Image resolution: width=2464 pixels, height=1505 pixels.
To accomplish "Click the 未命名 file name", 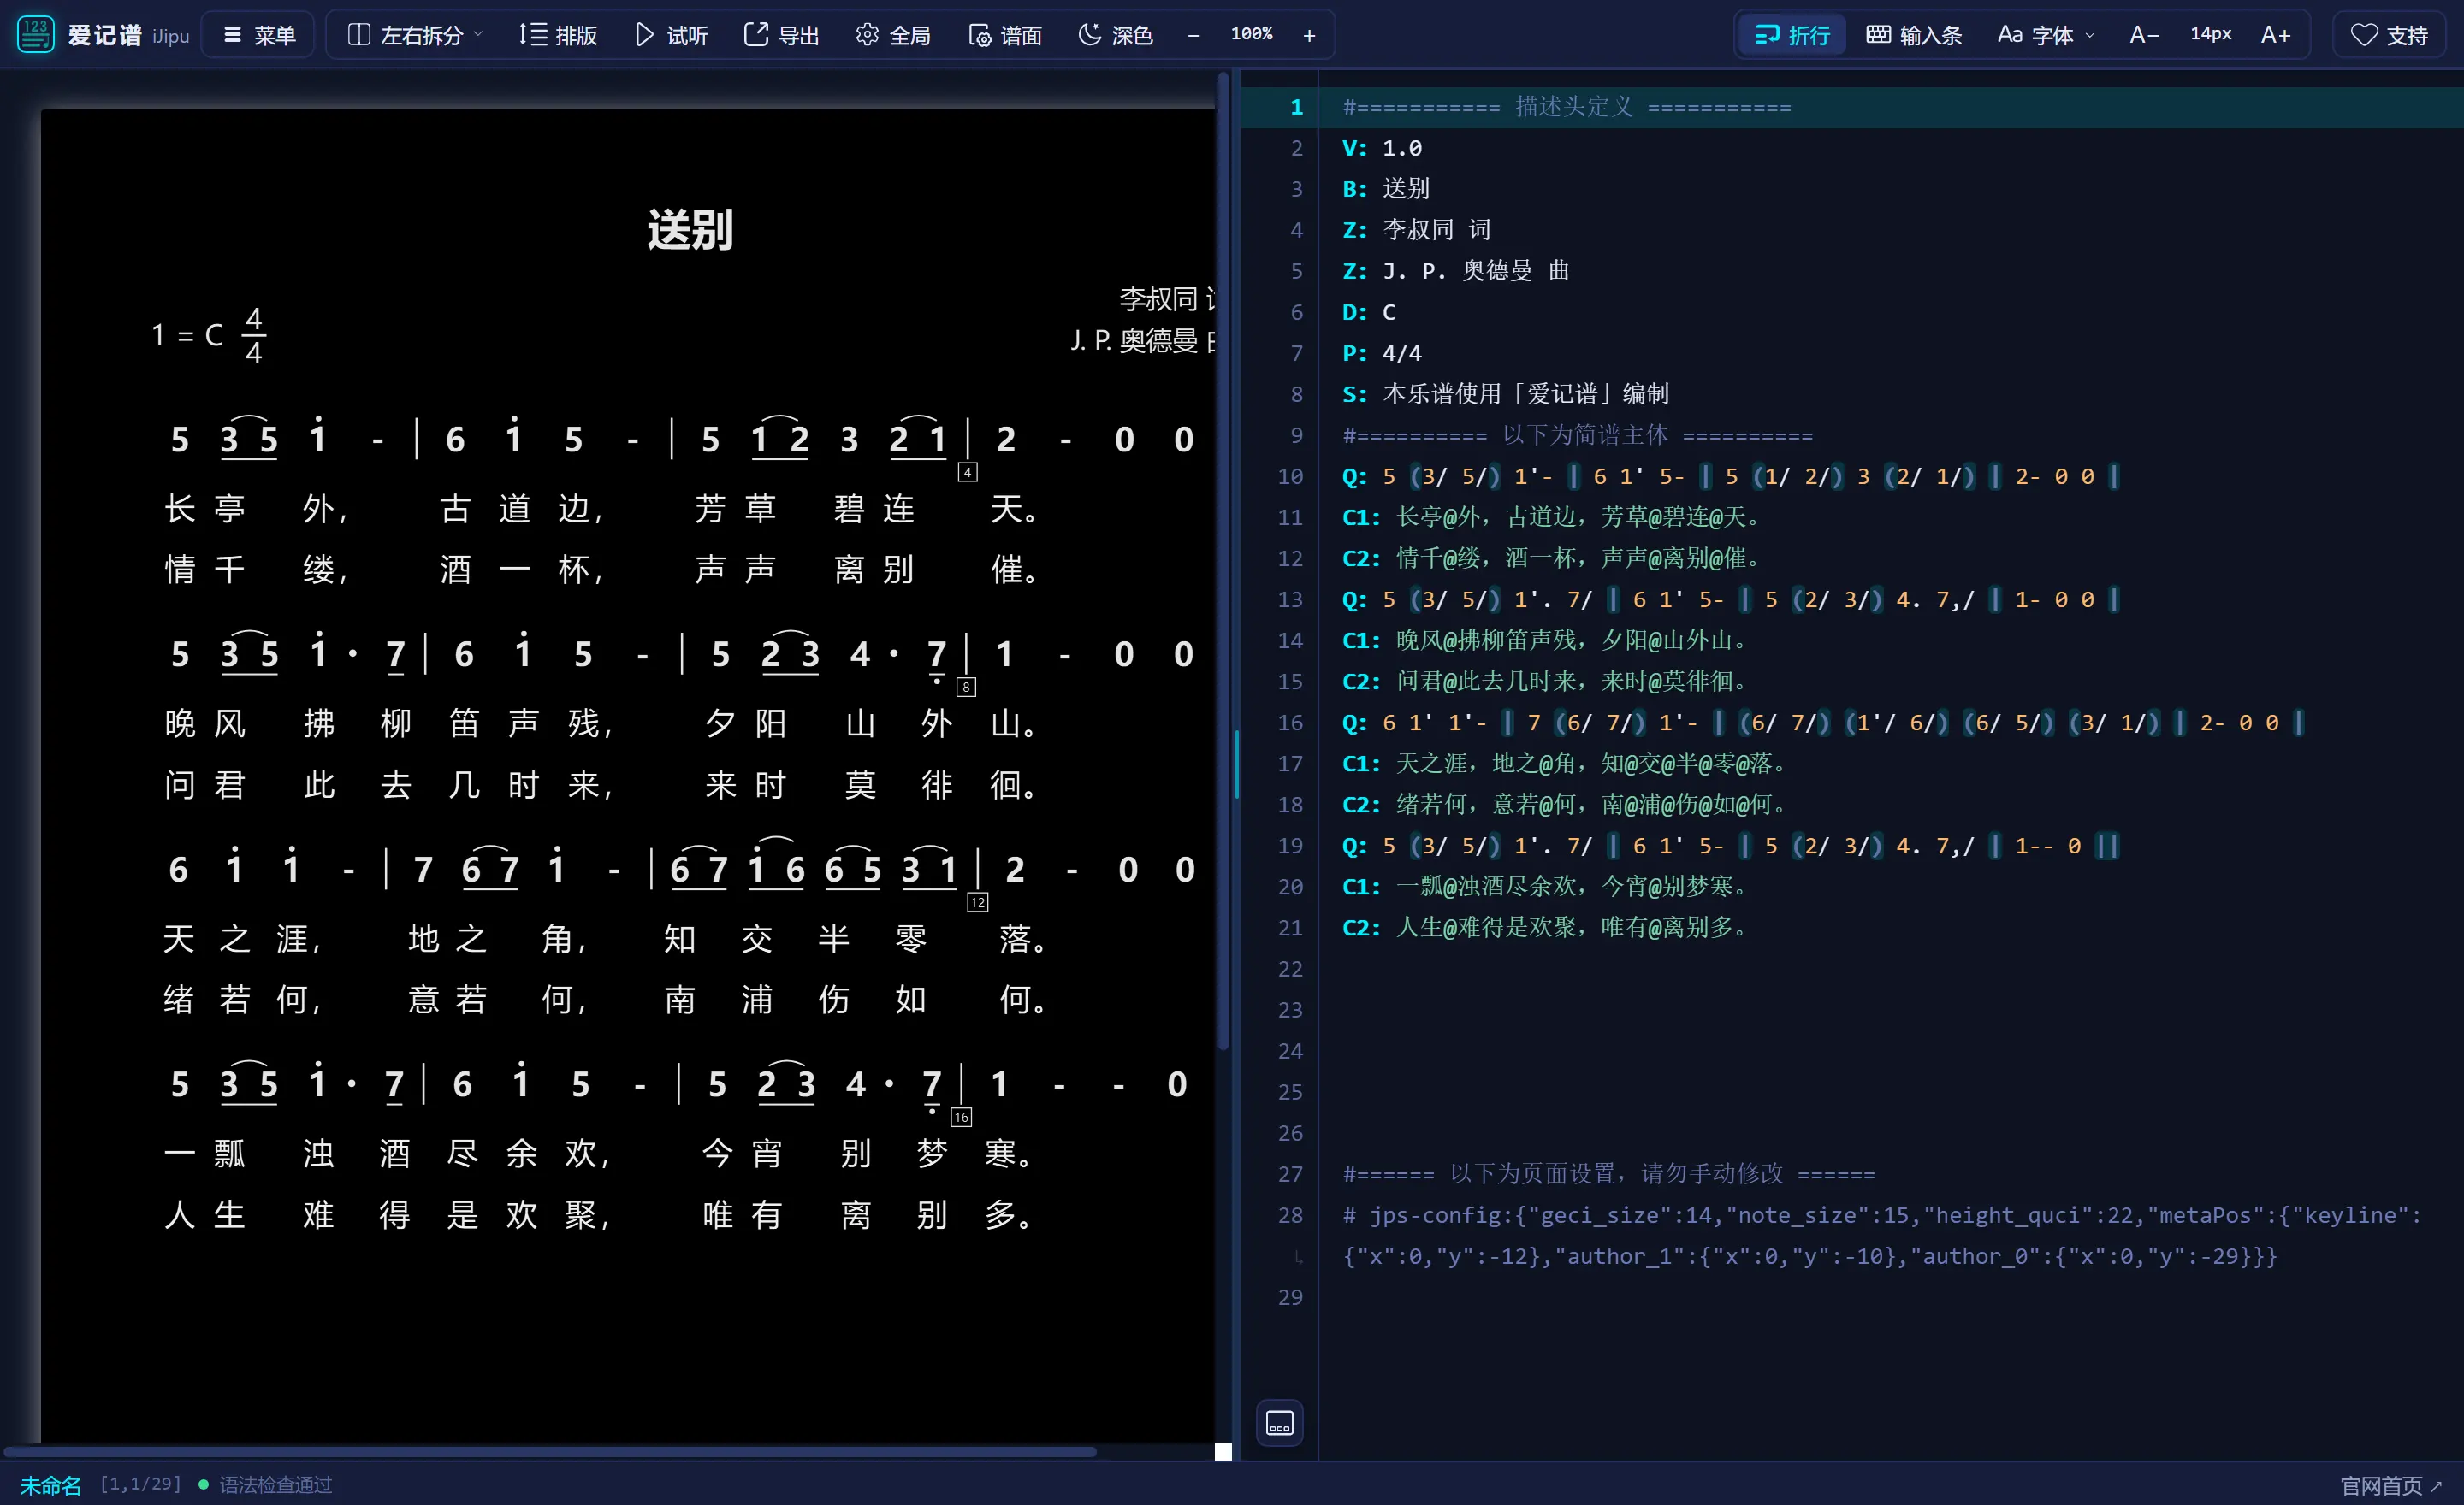I will [51, 1485].
